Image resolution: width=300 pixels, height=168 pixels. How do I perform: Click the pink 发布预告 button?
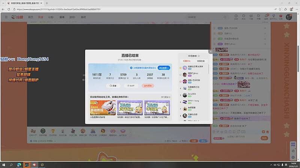148,86
